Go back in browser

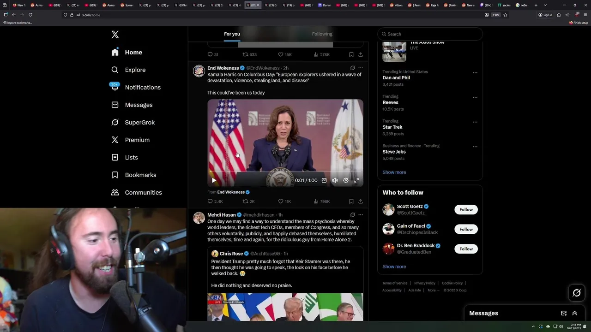click(x=14, y=15)
